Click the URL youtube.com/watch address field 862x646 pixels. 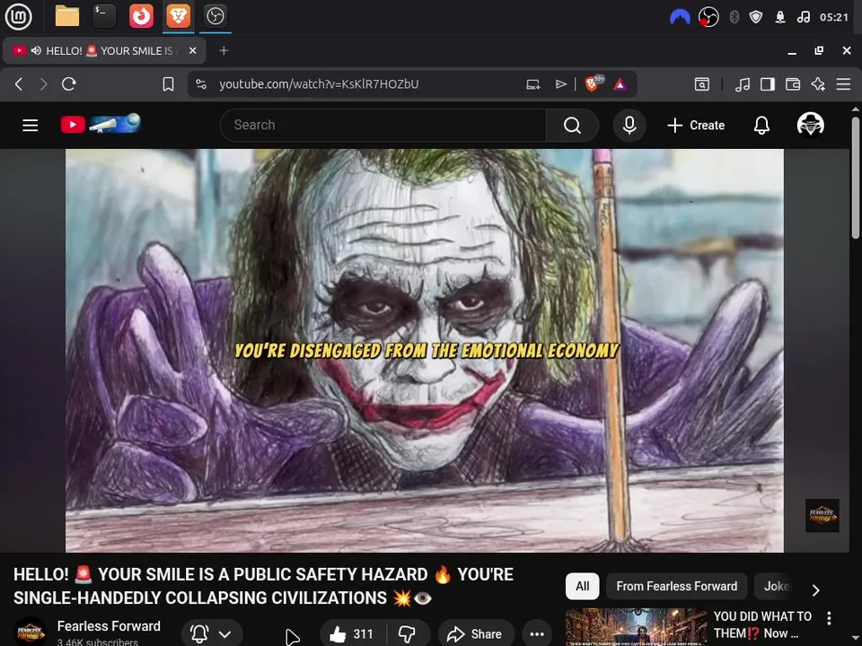[x=319, y=84]
